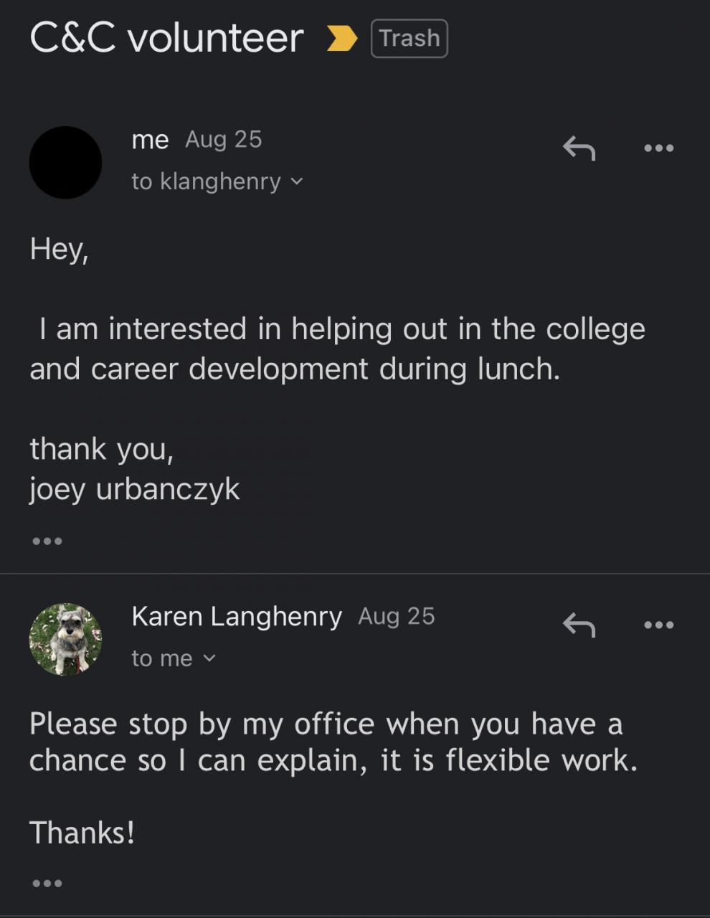This screenshot has height=918, width=710.
Task: Click the yellow importance marker icon
Action: (x=342, y=39)
